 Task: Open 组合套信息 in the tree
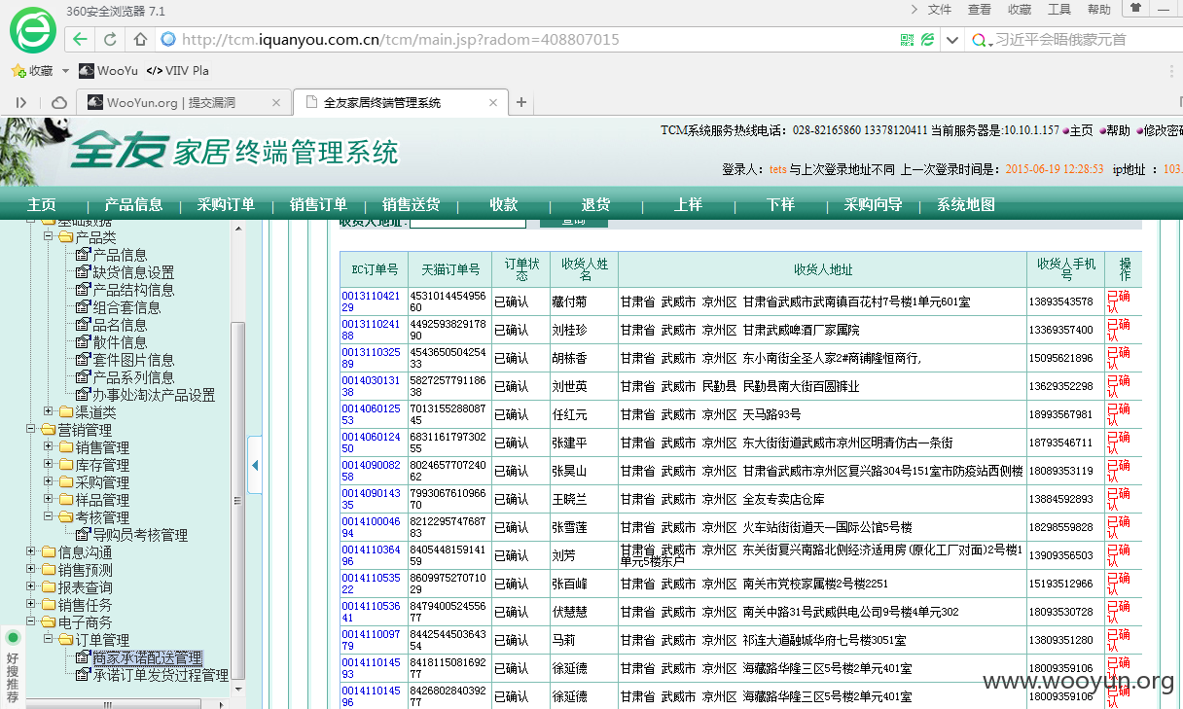125,307
